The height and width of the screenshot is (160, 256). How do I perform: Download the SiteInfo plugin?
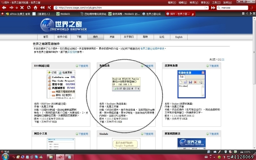coord(147,134)
